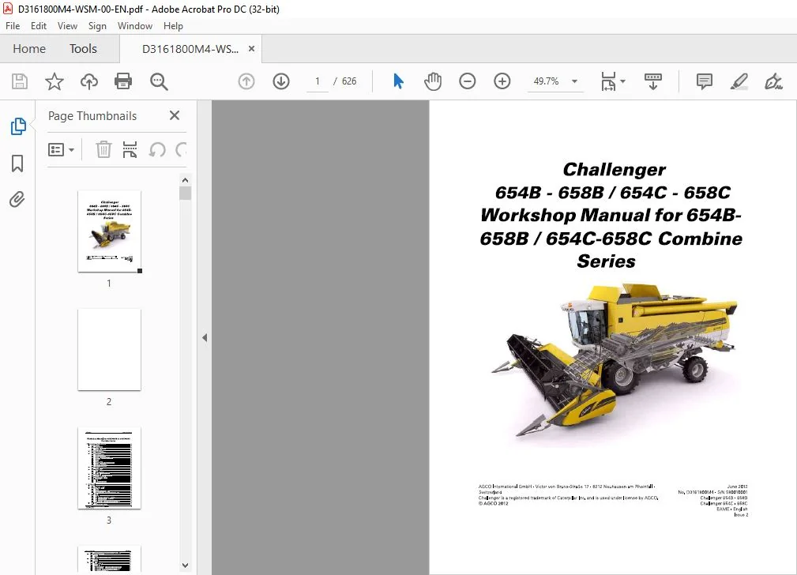
Task: Open the Sign menu
Action: pyautogui.click(x=97, y=26)
